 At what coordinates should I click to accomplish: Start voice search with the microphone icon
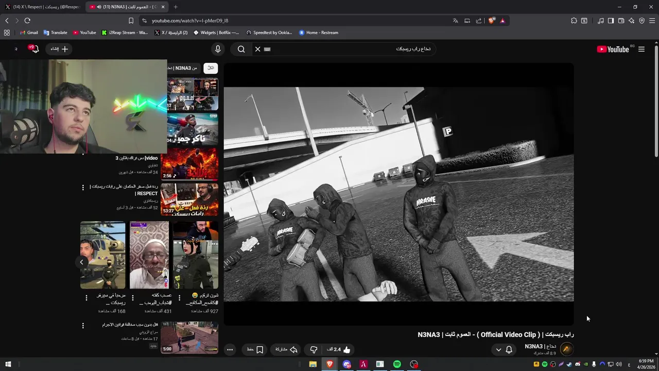point(218,49)
